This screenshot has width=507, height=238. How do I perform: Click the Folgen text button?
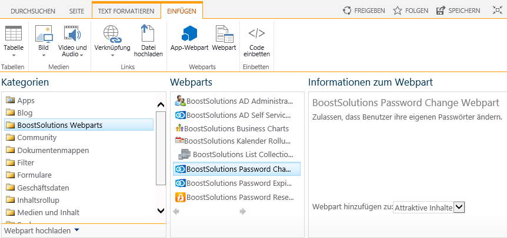(417, 11)
